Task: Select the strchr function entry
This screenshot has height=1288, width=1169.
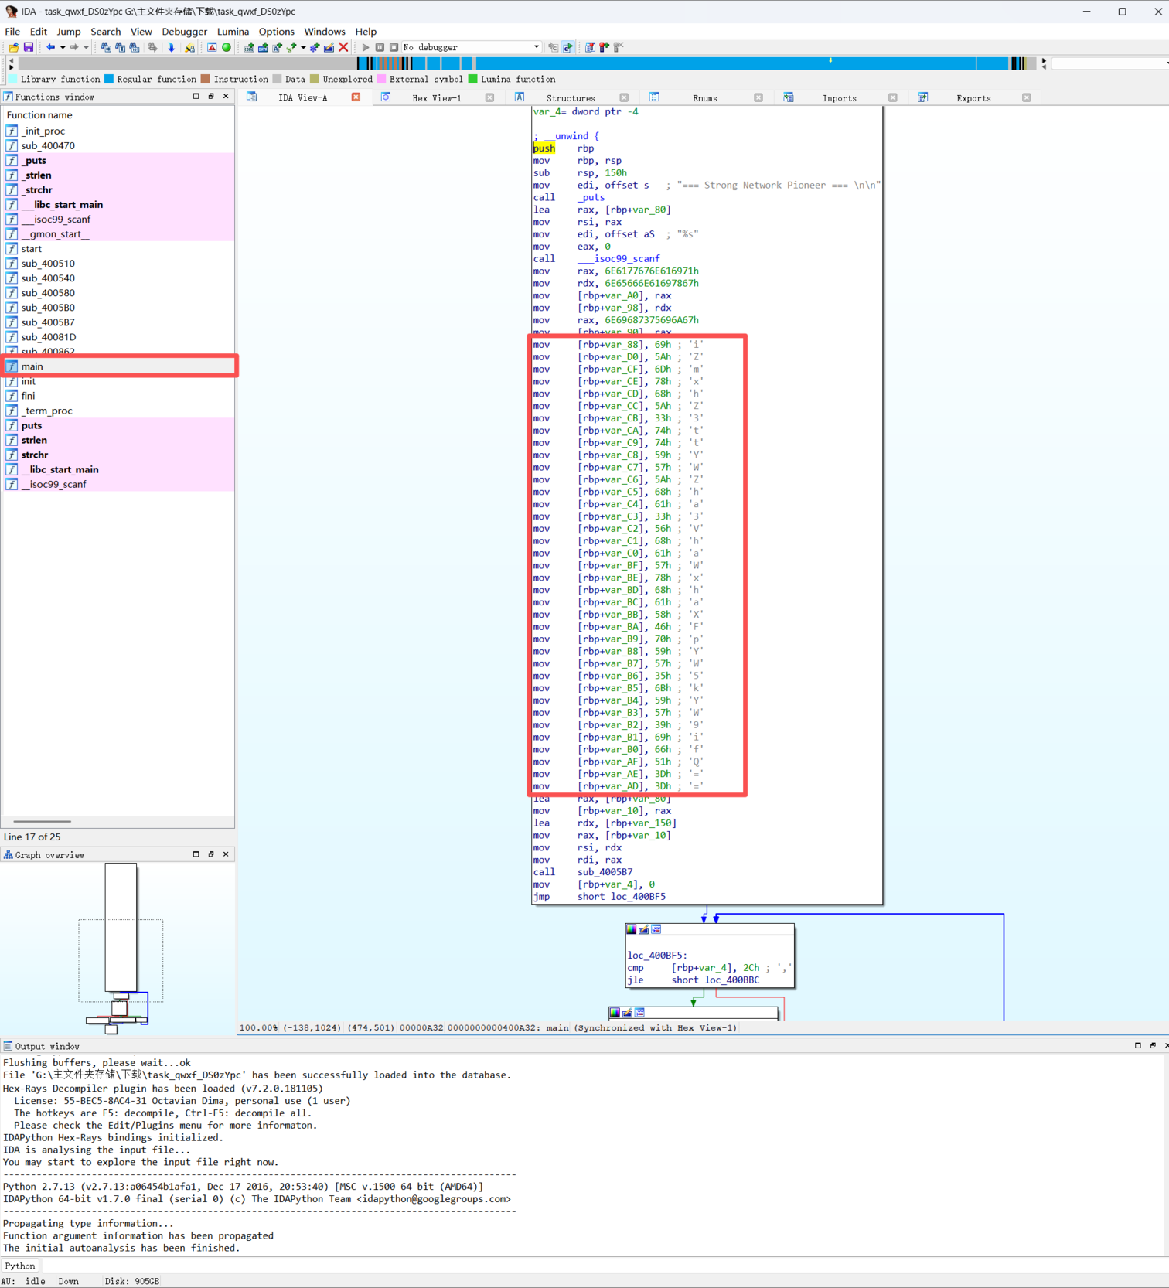Action: coord(35,455)
